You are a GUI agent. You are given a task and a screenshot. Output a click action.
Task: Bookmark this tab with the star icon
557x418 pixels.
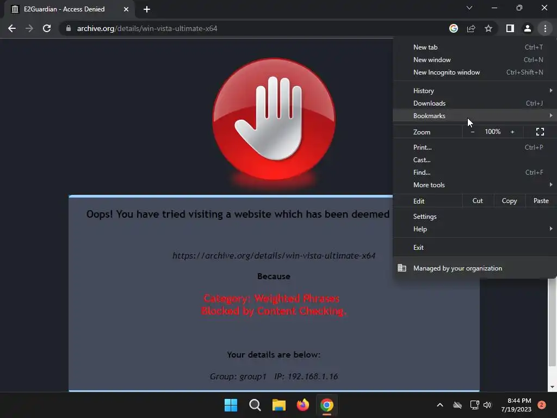(x=488, y=28)
